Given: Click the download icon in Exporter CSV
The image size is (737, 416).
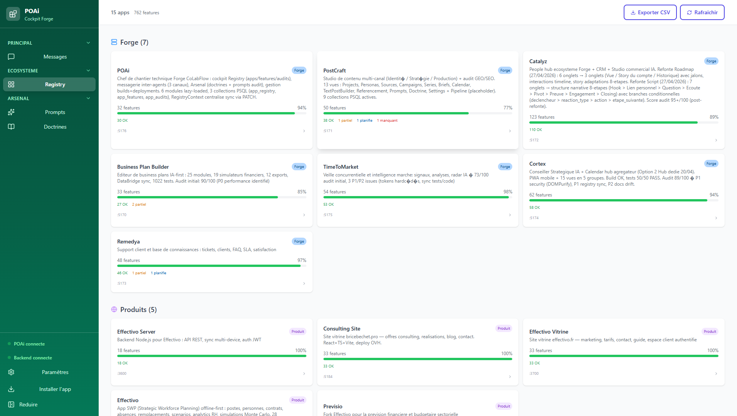Looking at the screenshot, I should tap(633, 13).
